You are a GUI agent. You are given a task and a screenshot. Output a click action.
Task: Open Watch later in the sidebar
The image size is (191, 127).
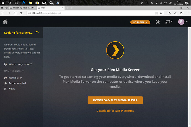[15, 78]
